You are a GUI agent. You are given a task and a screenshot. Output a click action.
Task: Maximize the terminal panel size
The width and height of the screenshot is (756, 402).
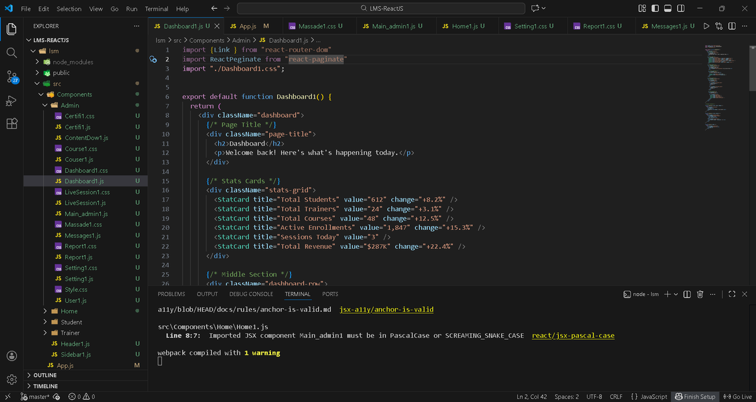coord(732,294)
